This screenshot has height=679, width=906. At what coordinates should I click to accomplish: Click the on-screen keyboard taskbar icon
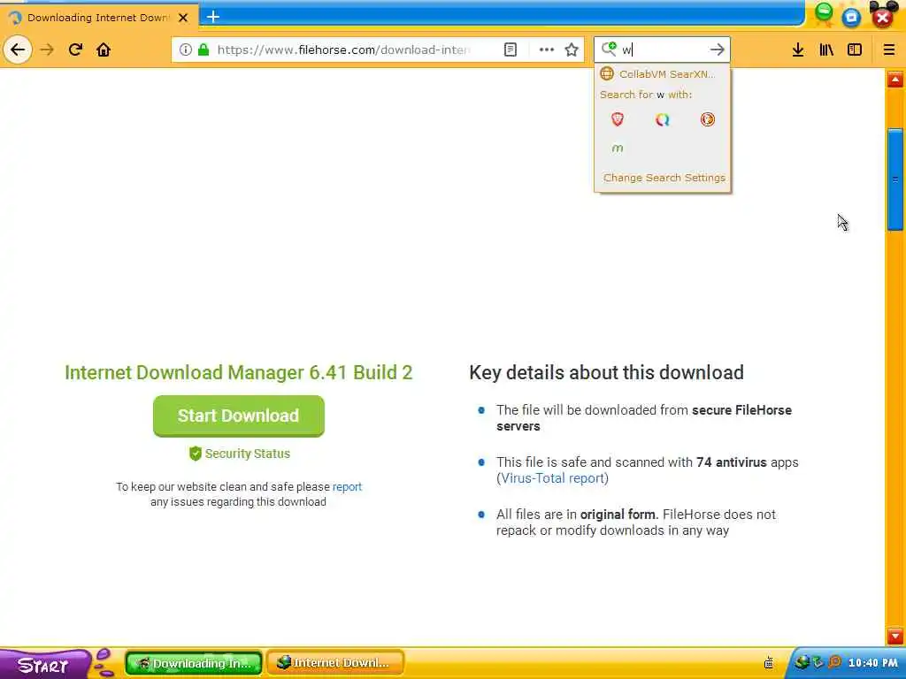[x=769, y=663]
